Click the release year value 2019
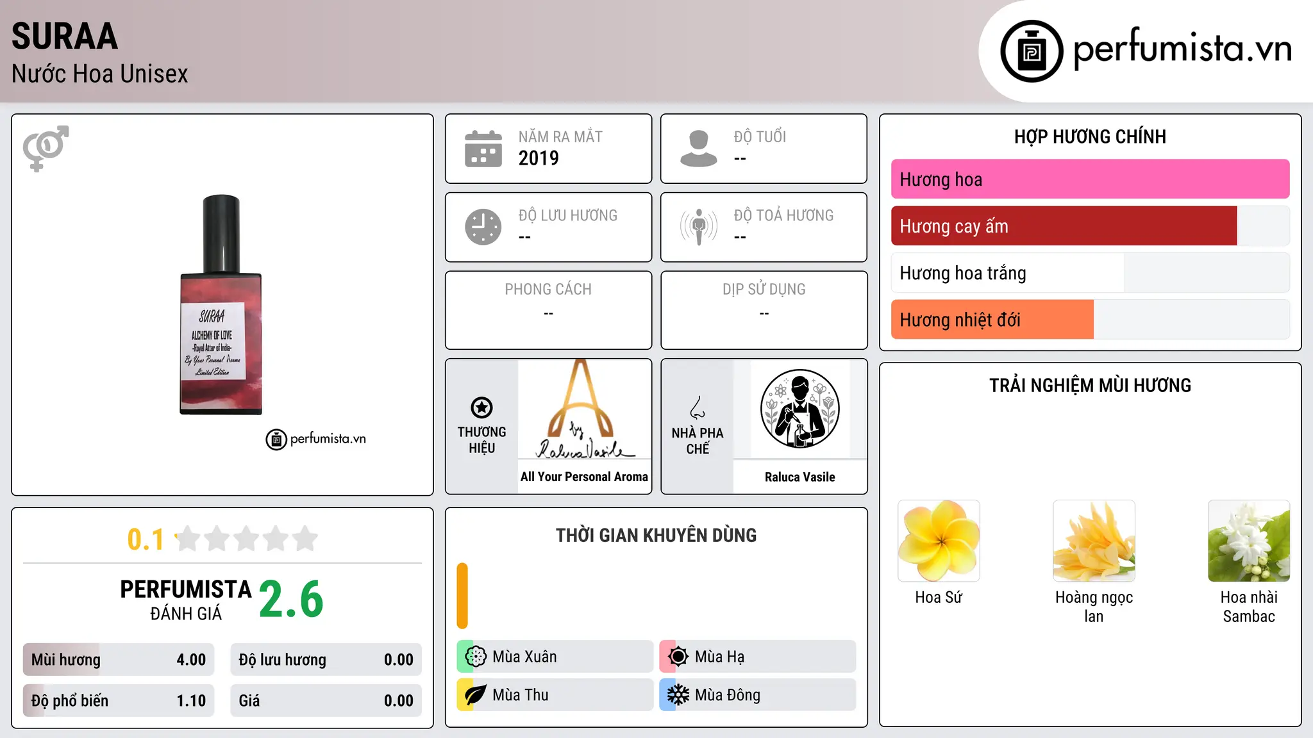This screenshot has height=738, width=1313. pyautogui.click(x=539, y=158)
